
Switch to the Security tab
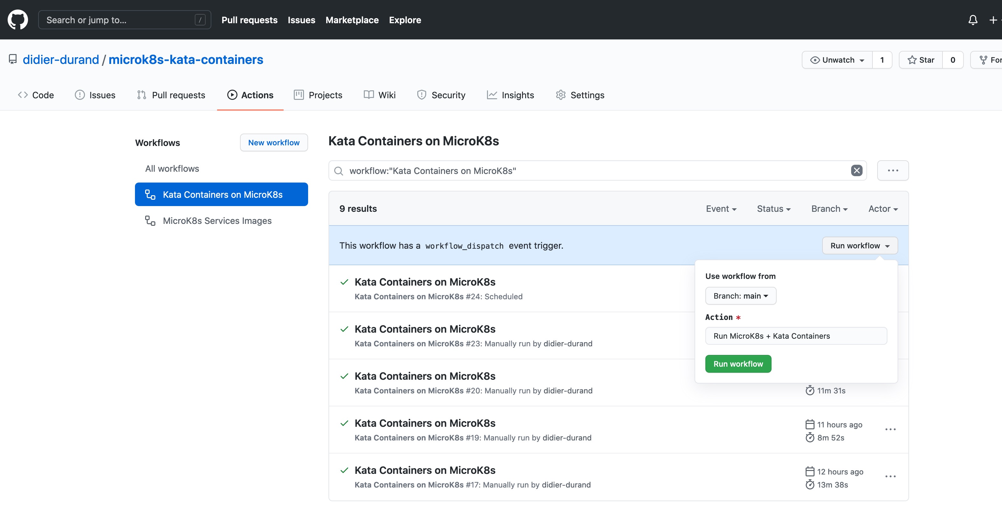(441, 95)
